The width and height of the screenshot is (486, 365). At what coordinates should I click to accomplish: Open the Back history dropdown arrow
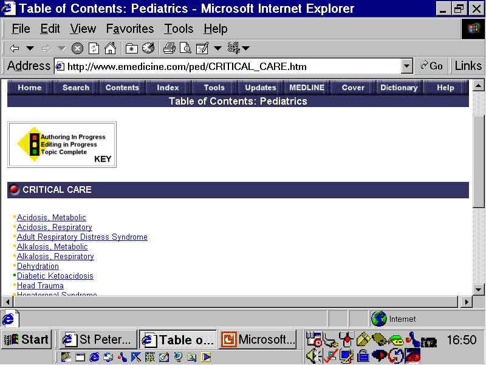tap(30, 49)
